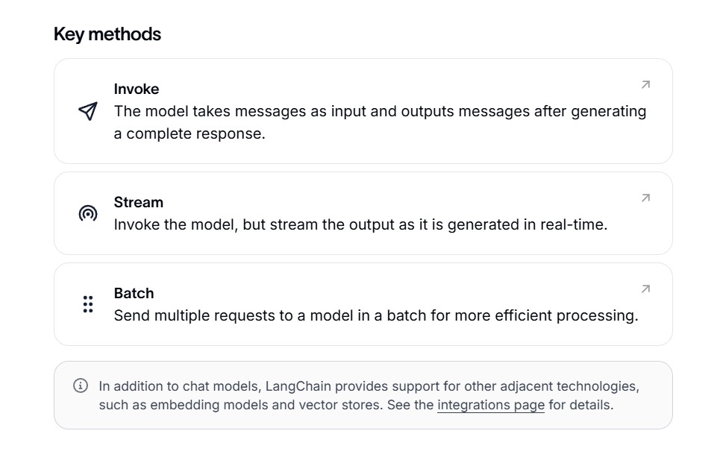Screen dimensions: 714x466
Task: Click the Stream card title
Action: (139, 202)
